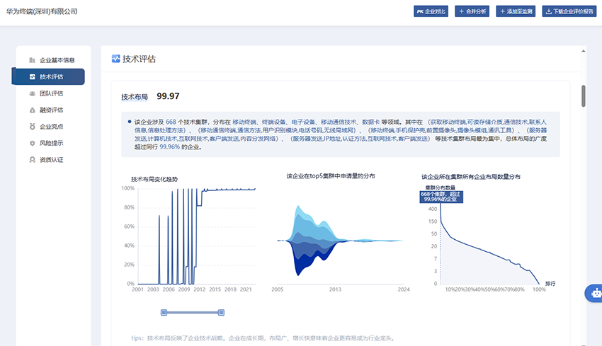This screenshot has width=602, height=346.
Task: Click the 添加至监测 button
Action: pos(516,11)
